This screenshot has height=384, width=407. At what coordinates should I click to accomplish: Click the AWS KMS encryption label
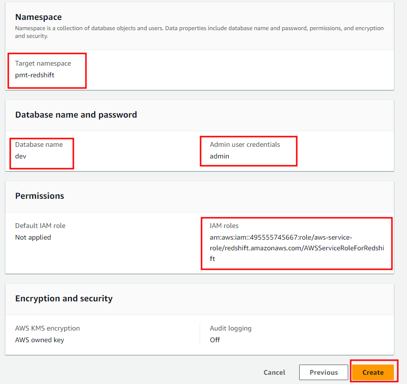click(47, 328)
